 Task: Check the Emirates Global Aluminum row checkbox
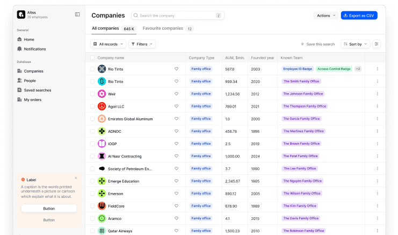tap(92, 119)
